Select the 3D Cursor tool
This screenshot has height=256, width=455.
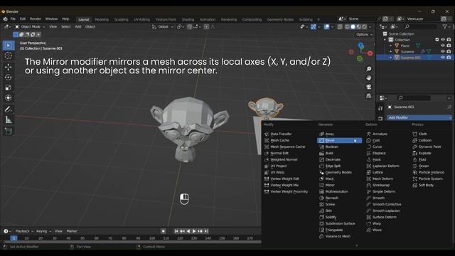point(8,55)
